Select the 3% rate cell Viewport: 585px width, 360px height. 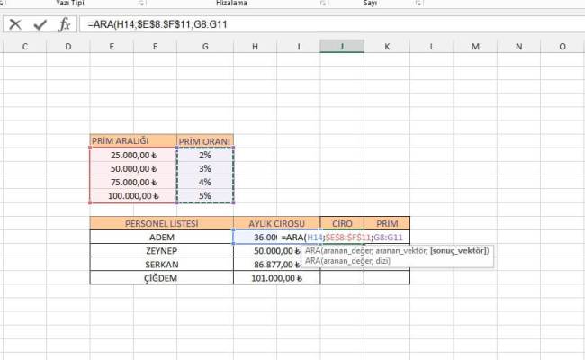coord(205,168)
